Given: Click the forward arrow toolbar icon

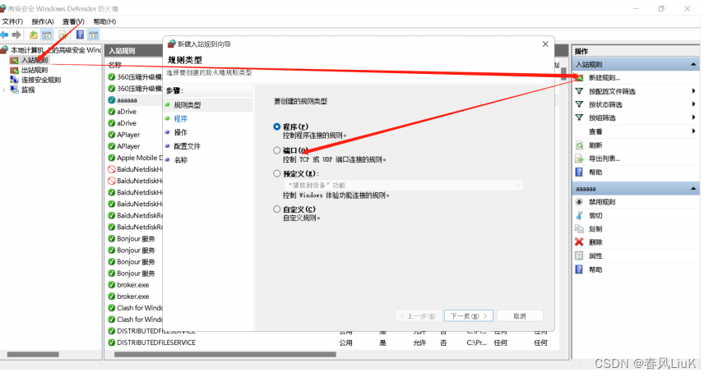Looking at the screenshot, I should pos(16,34).
